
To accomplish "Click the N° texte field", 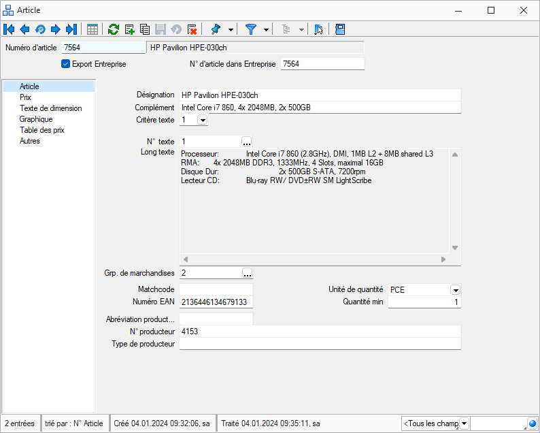I will pyautogui.click(x=210, y=142).
